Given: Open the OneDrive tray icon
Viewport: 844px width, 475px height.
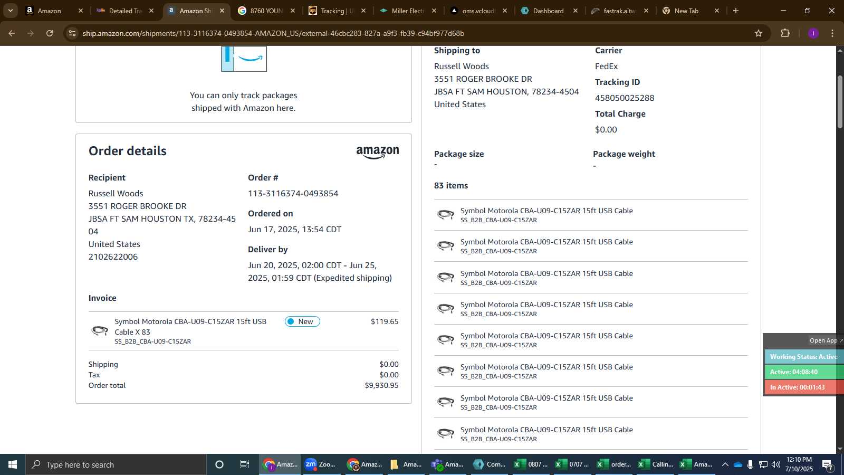Looking at the screenshot, I should (x=738, y=464).
